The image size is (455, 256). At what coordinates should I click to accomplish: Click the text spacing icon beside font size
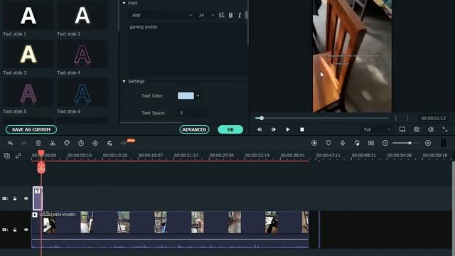click(x=221, y=15)
